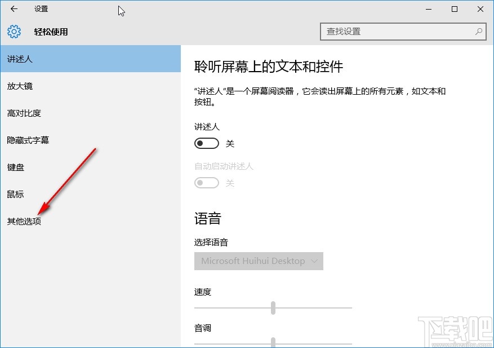494x348 pixels.
Task: Toggle 自动启动讲述人 on
Action: (x=206, y=183)
